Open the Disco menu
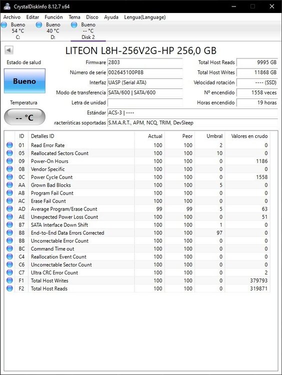Image resolution: width=282 pixels, height=375 pixels. [x=92, y=17]
